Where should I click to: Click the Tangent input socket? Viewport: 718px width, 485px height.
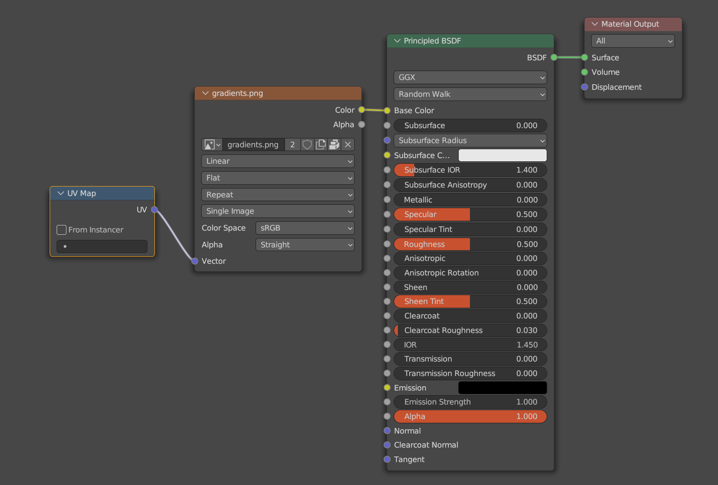387,459
